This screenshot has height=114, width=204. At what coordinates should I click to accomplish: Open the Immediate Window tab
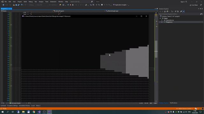[x=24, y=105]
